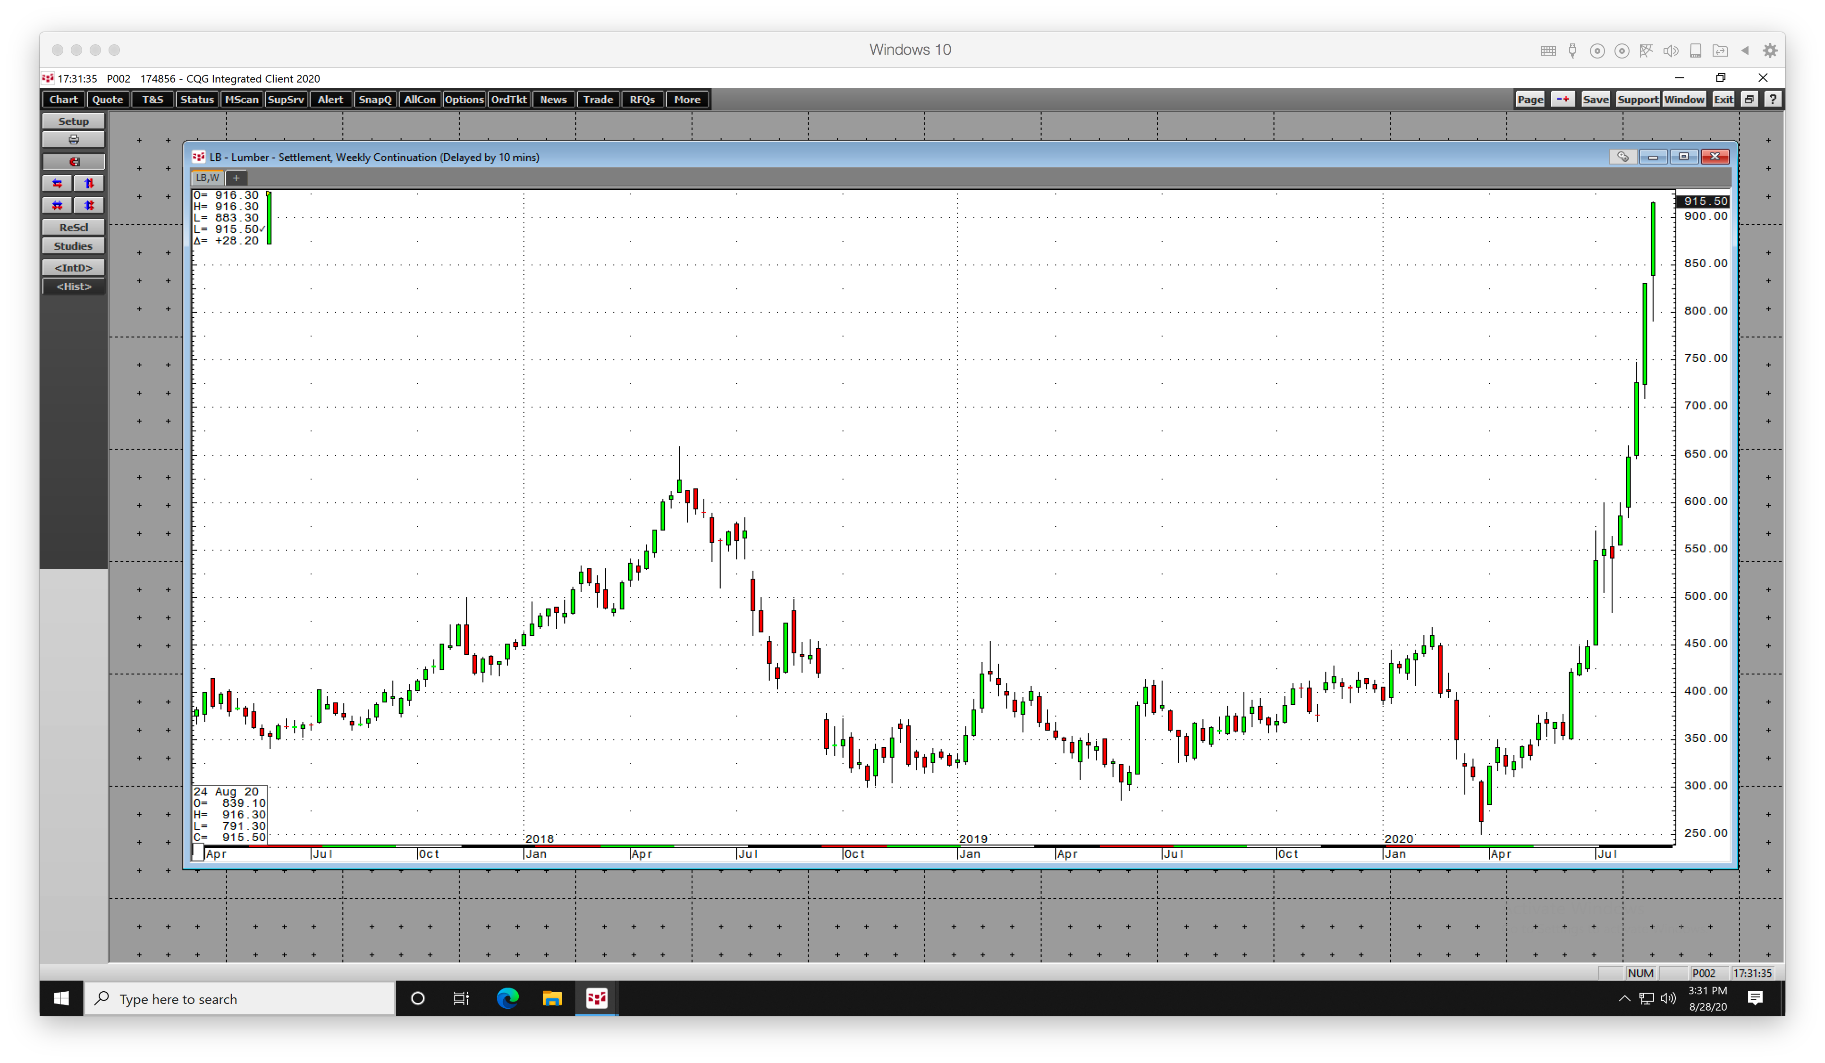Click the CQG taskbar icon
Viewport: 1825px width, 1063px height.
point(597,998)
